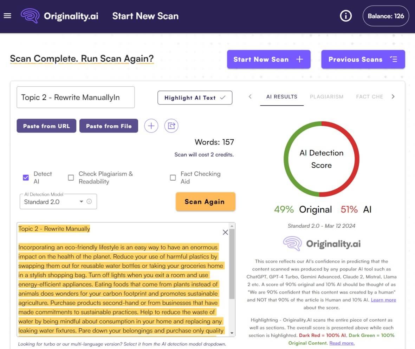Follow the Learn more link
Image resolution: width=415 pixels, height=349 pixels.
(383, 300)
